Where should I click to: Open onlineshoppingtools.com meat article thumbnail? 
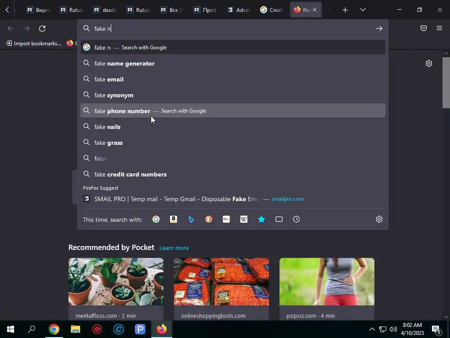[x=221, y=282]
